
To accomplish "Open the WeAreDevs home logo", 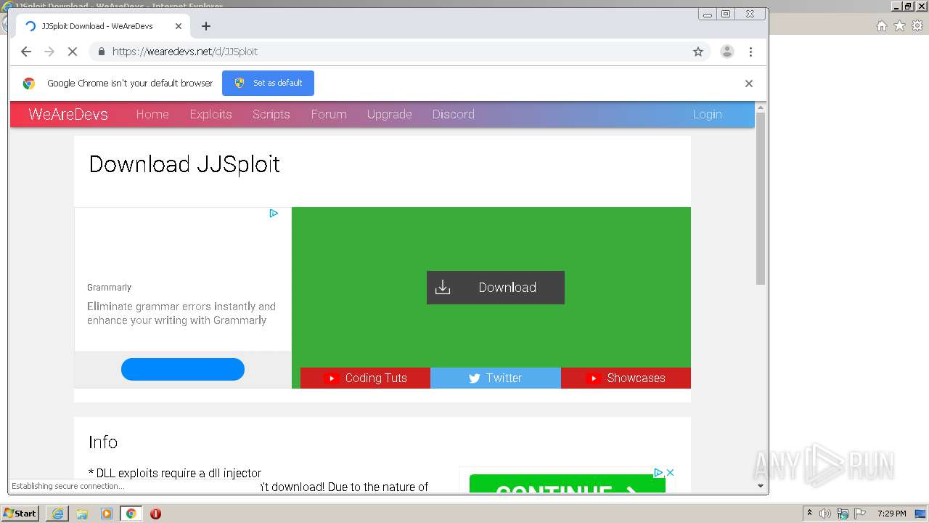I will coord(68,114).
